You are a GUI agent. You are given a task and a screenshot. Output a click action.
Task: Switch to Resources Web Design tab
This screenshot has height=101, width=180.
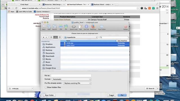click(x=53, y=4)
